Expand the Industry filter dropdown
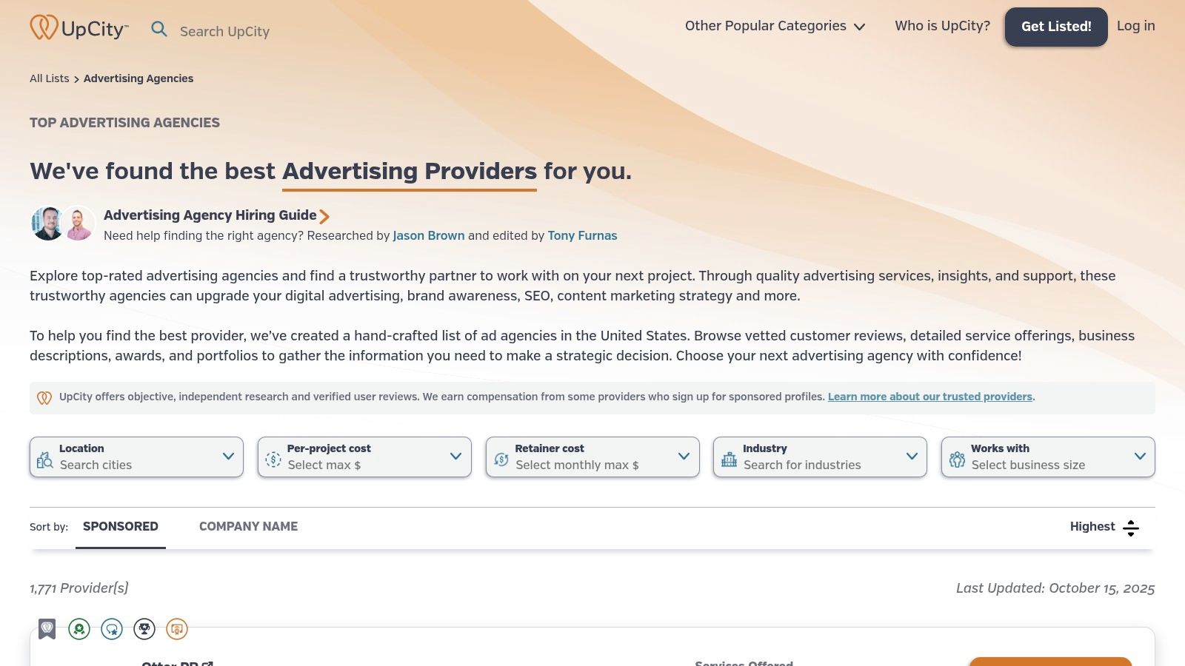1185x666 pixels. (820, 457)
